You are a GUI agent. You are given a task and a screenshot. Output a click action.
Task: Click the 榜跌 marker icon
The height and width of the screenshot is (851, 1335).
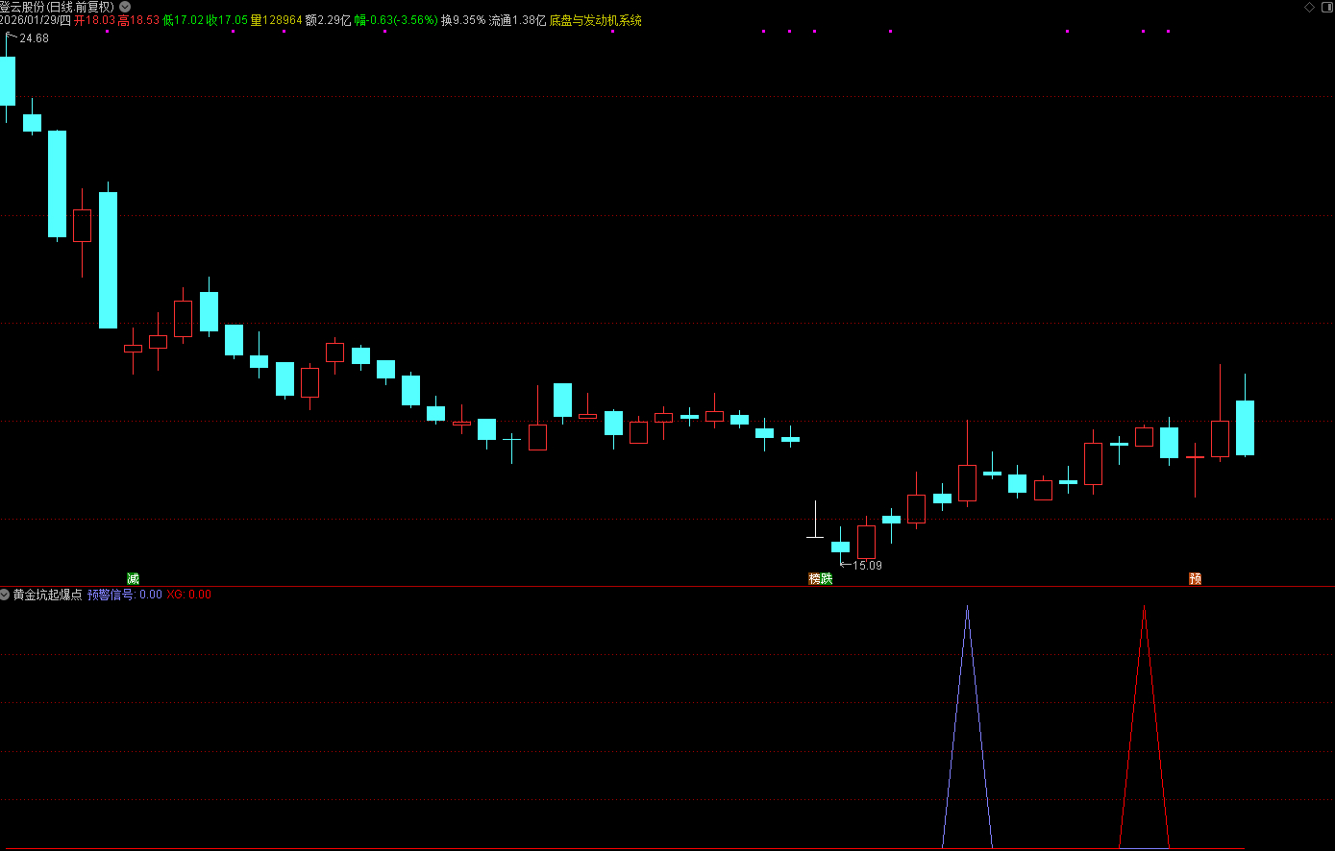pos(820,578)
